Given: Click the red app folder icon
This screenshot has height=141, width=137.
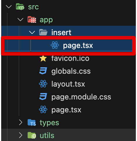Looking at the screenshot, I should [x=32, y=20].
